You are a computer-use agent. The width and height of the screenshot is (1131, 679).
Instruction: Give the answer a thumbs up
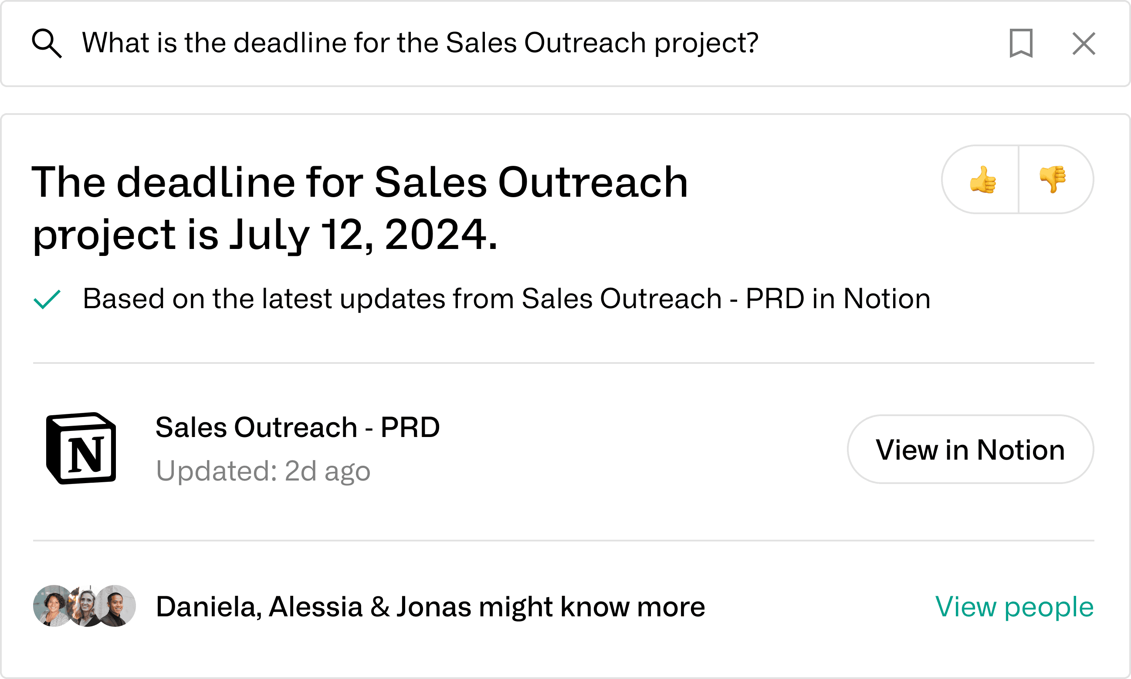[x=982, y=179]
